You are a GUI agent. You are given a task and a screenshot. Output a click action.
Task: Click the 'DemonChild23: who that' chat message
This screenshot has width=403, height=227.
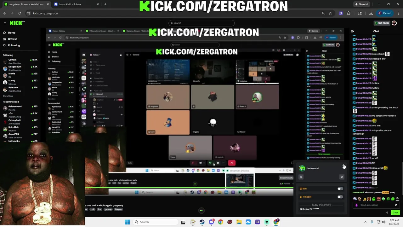[366, 126]
